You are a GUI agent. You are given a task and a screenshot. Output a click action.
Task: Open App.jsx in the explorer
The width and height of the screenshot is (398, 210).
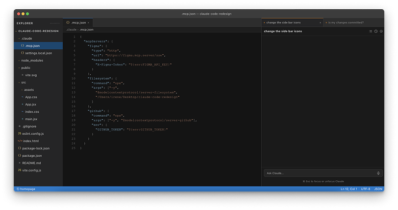point(38,105)
